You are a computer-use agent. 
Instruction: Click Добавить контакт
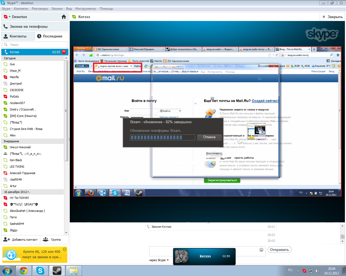[21, 240]
